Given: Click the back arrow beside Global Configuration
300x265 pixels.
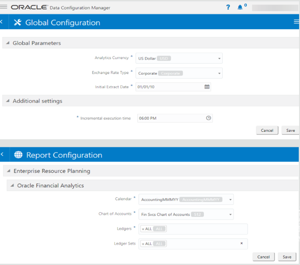Looking at the screenshot, I should pyautogui.click(x=1, y=22).
